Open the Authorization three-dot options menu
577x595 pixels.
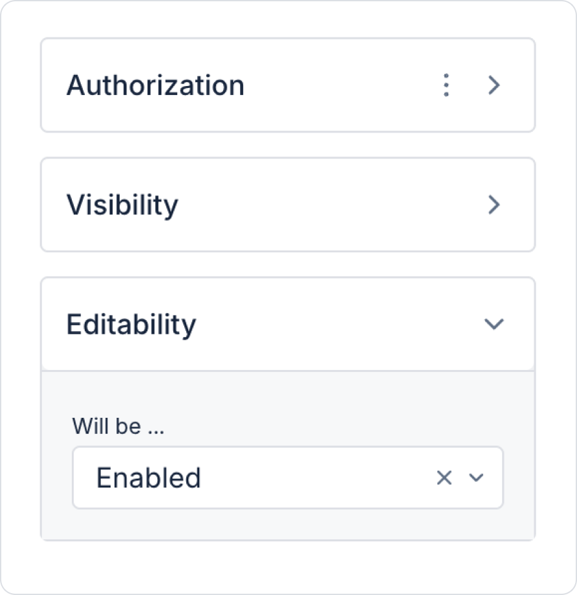(x=446, y=85)
